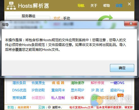Screen dimensions: 139x110
Task: Click the 私人定制 link
Action: [58, 98]
